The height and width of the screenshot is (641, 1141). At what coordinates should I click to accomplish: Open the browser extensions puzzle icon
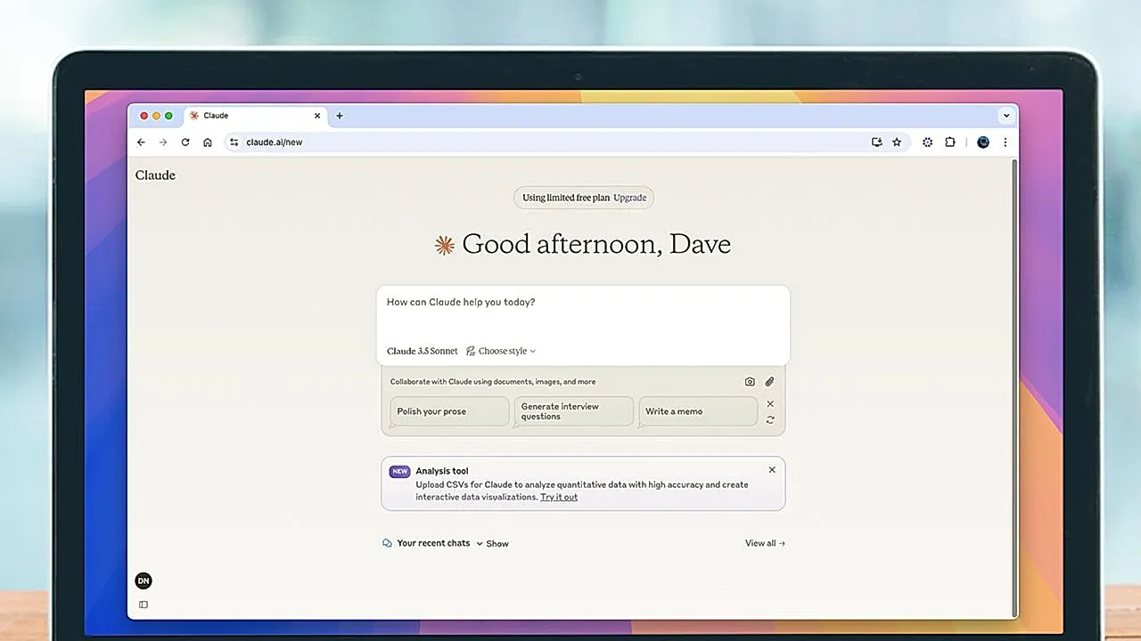tap(950, 142)
